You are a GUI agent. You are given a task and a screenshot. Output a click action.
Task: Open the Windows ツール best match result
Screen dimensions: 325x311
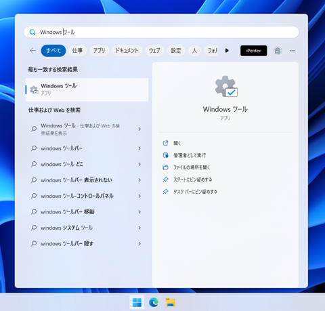tap(87, 89)
